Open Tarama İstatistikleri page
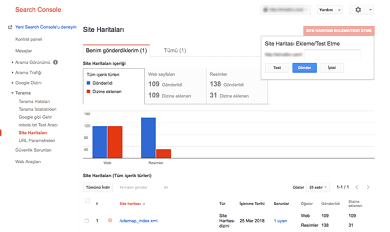The height and width of the screenshot is (232, 390). pos(37,109)
